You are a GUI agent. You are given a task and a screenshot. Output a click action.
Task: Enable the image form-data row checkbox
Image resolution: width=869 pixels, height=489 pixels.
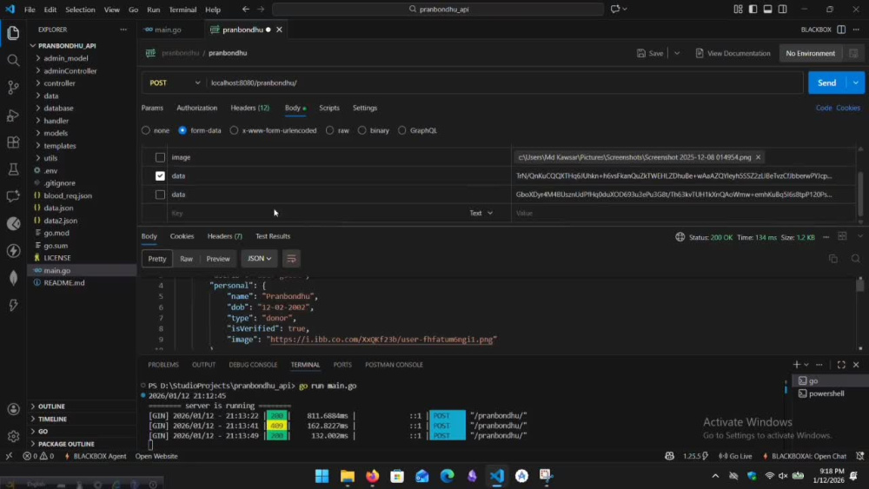click(x=160, y=157)
